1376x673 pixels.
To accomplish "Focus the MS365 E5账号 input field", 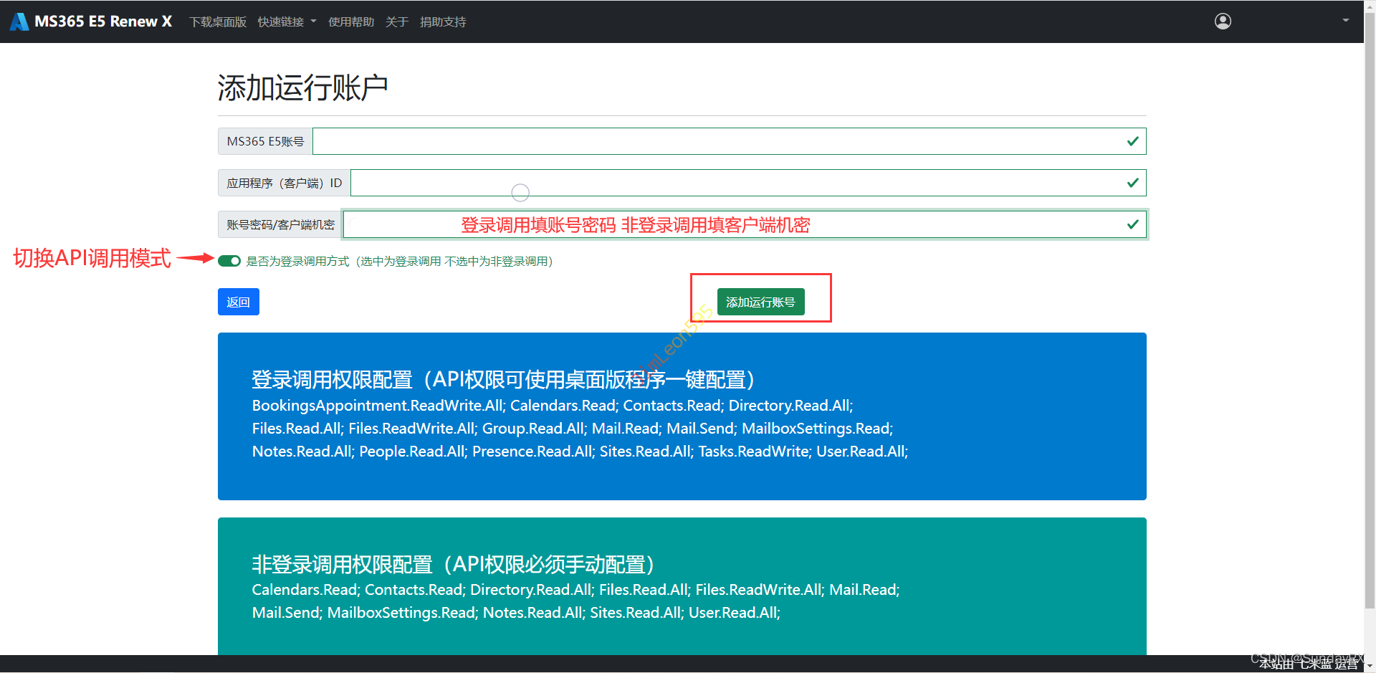I will click(x=717, y=141).
